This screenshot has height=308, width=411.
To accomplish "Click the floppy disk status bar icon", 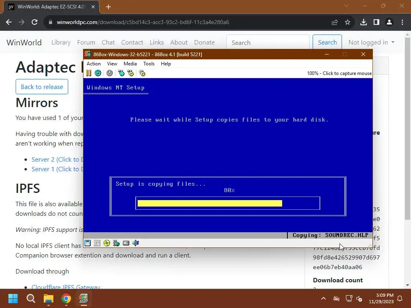I will pos(87,243).
